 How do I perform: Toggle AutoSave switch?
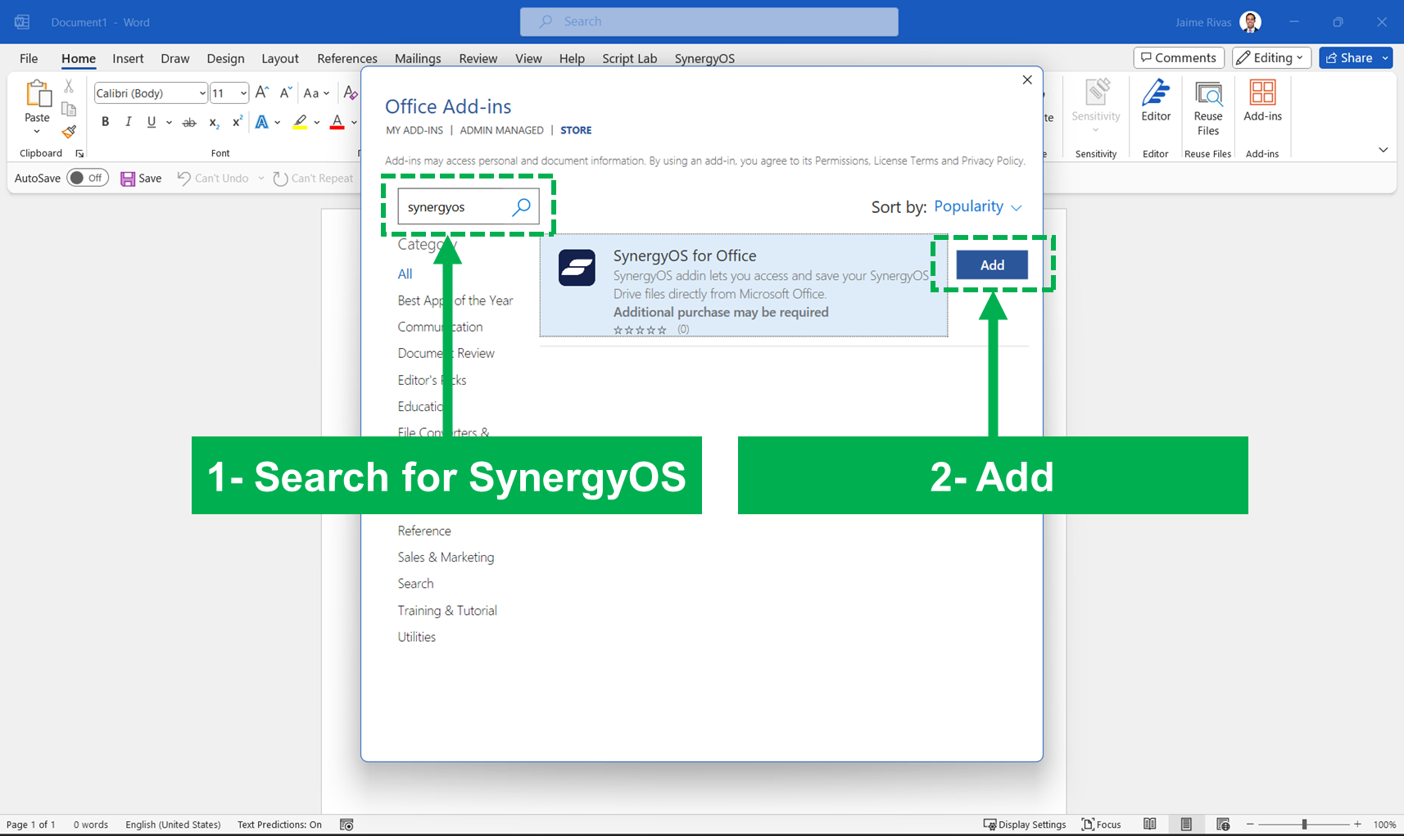[88, 178]
